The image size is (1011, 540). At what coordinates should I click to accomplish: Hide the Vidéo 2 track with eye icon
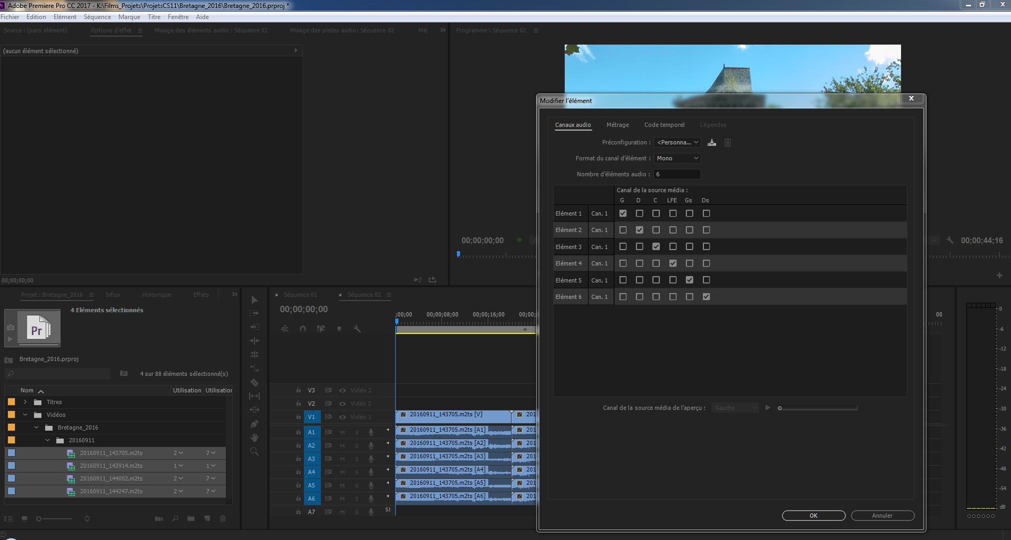pos(343,404)
